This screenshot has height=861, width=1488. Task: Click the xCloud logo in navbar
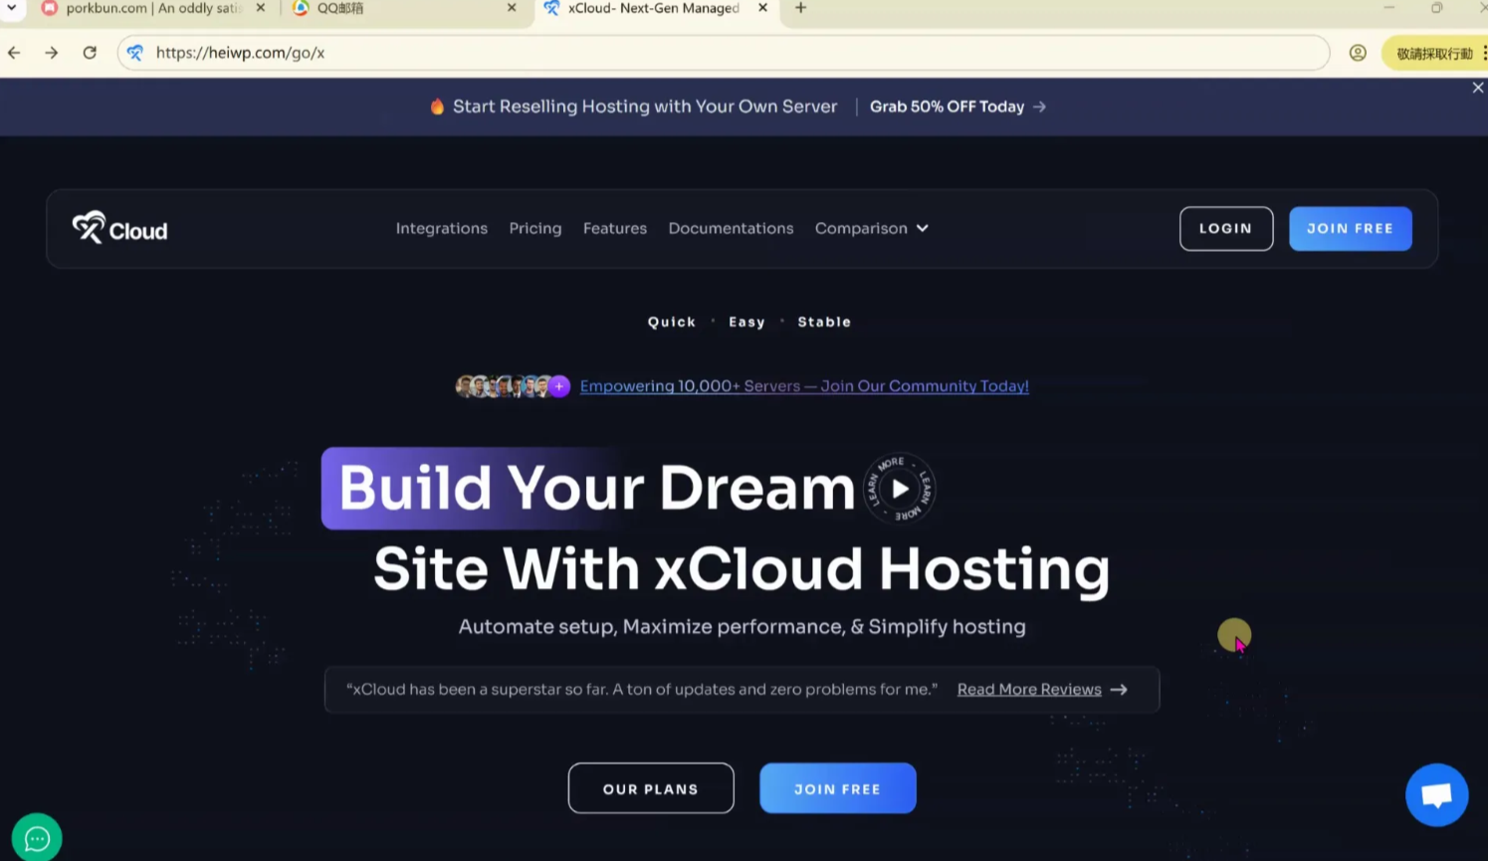coord(119,229)
